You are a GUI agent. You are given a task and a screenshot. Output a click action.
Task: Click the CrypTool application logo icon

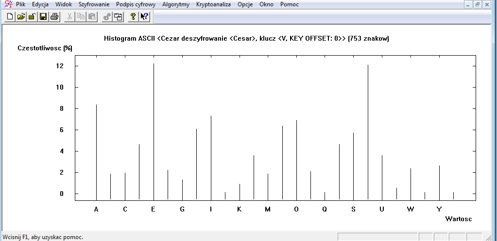tap(9, 4)
